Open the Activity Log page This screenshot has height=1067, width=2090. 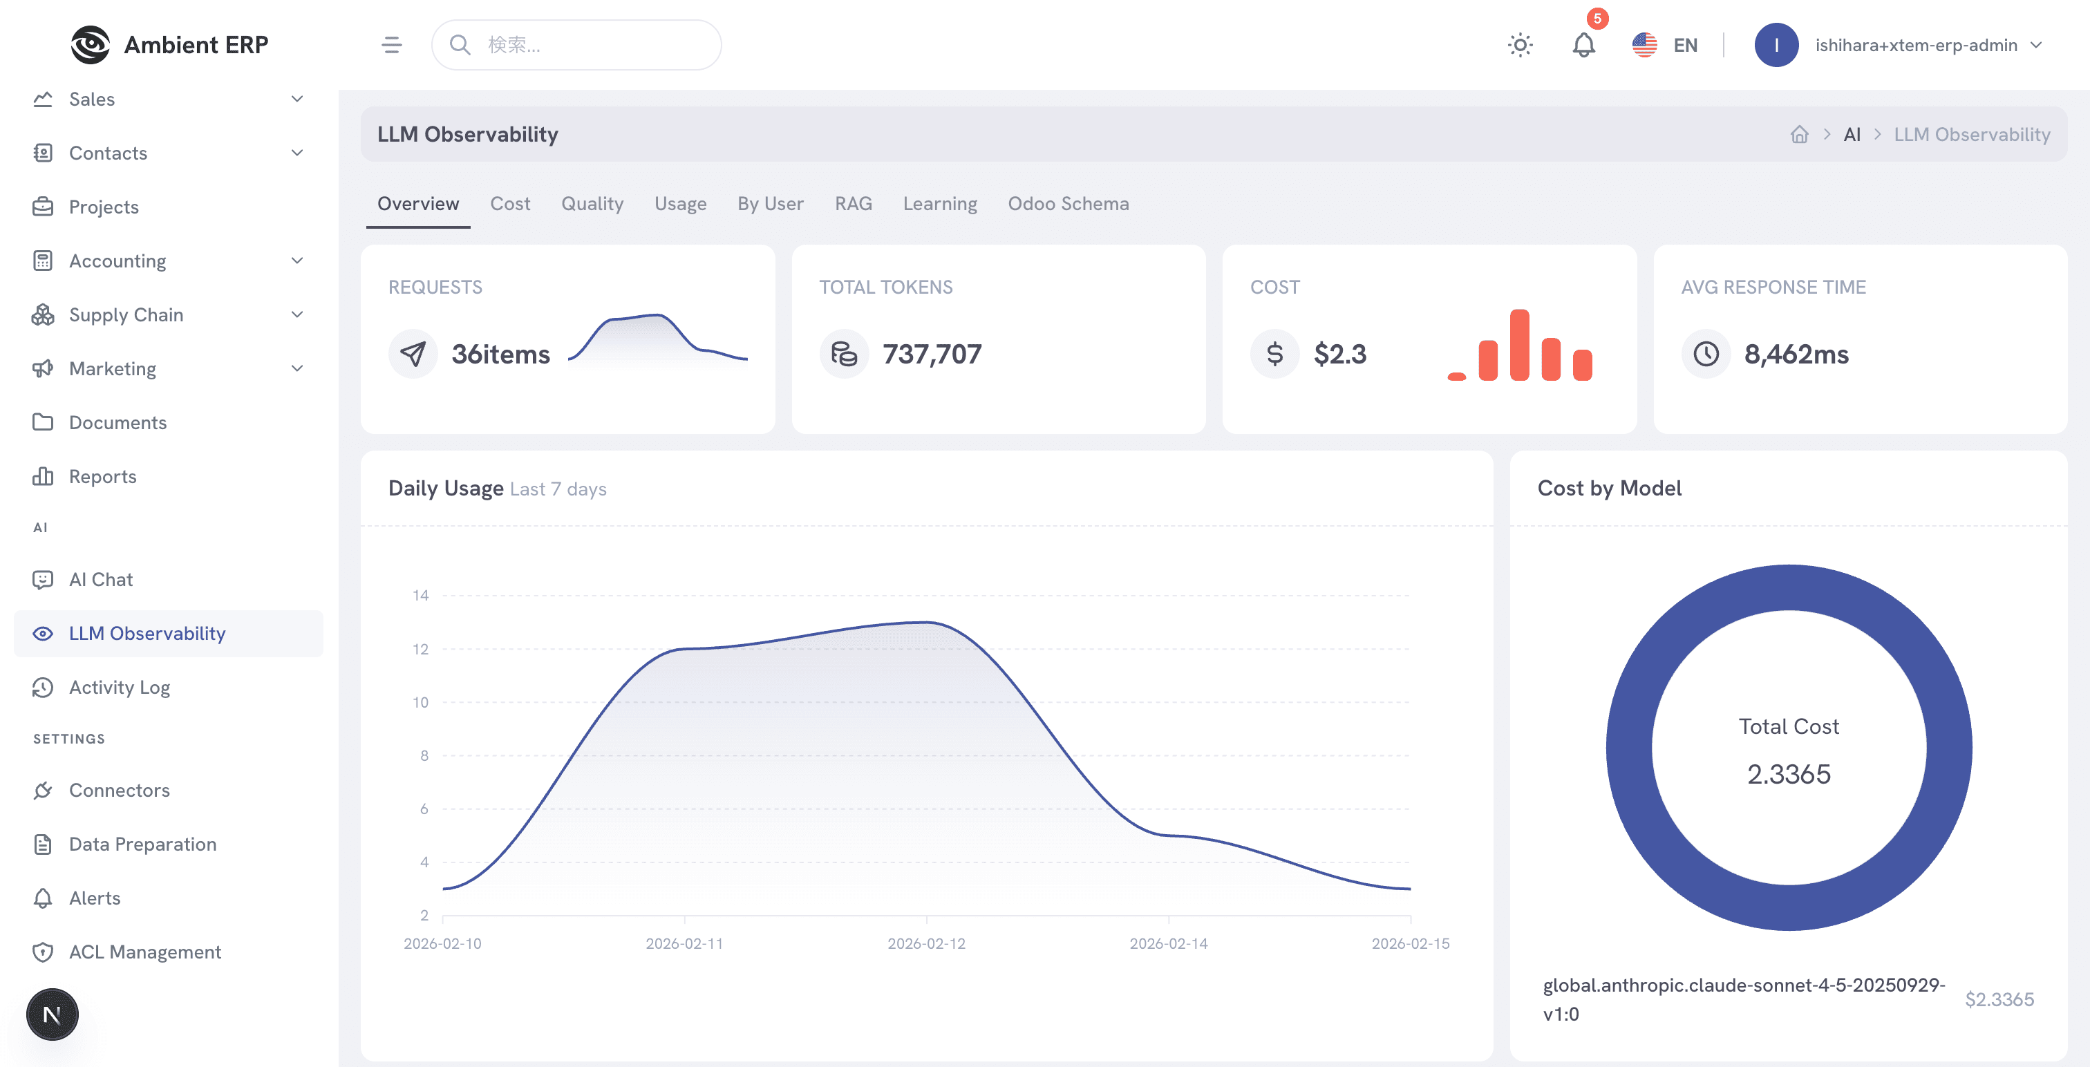[x=120, y=688]
